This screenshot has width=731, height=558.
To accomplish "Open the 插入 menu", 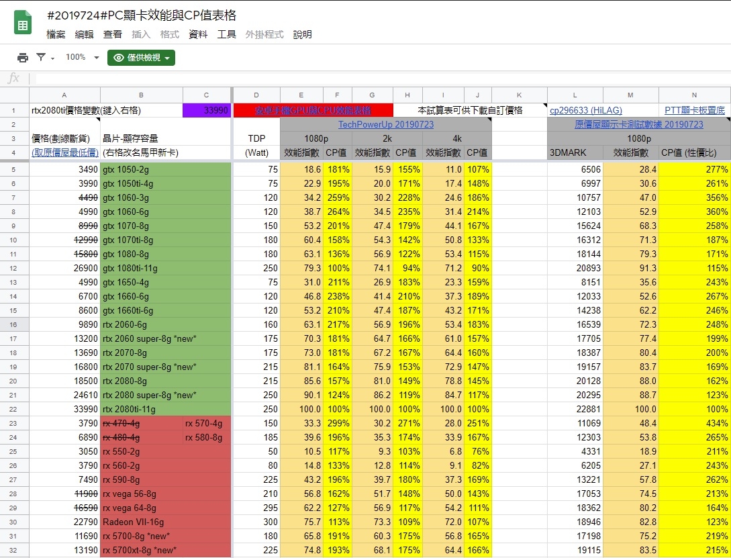I will (x=141, y=34).
